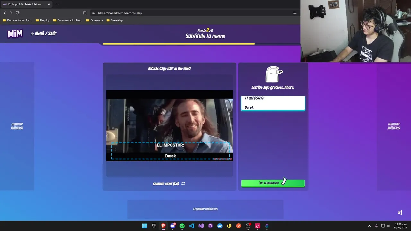Reload the page with refresh icon
411x231 pixels.
click(17, 13)
